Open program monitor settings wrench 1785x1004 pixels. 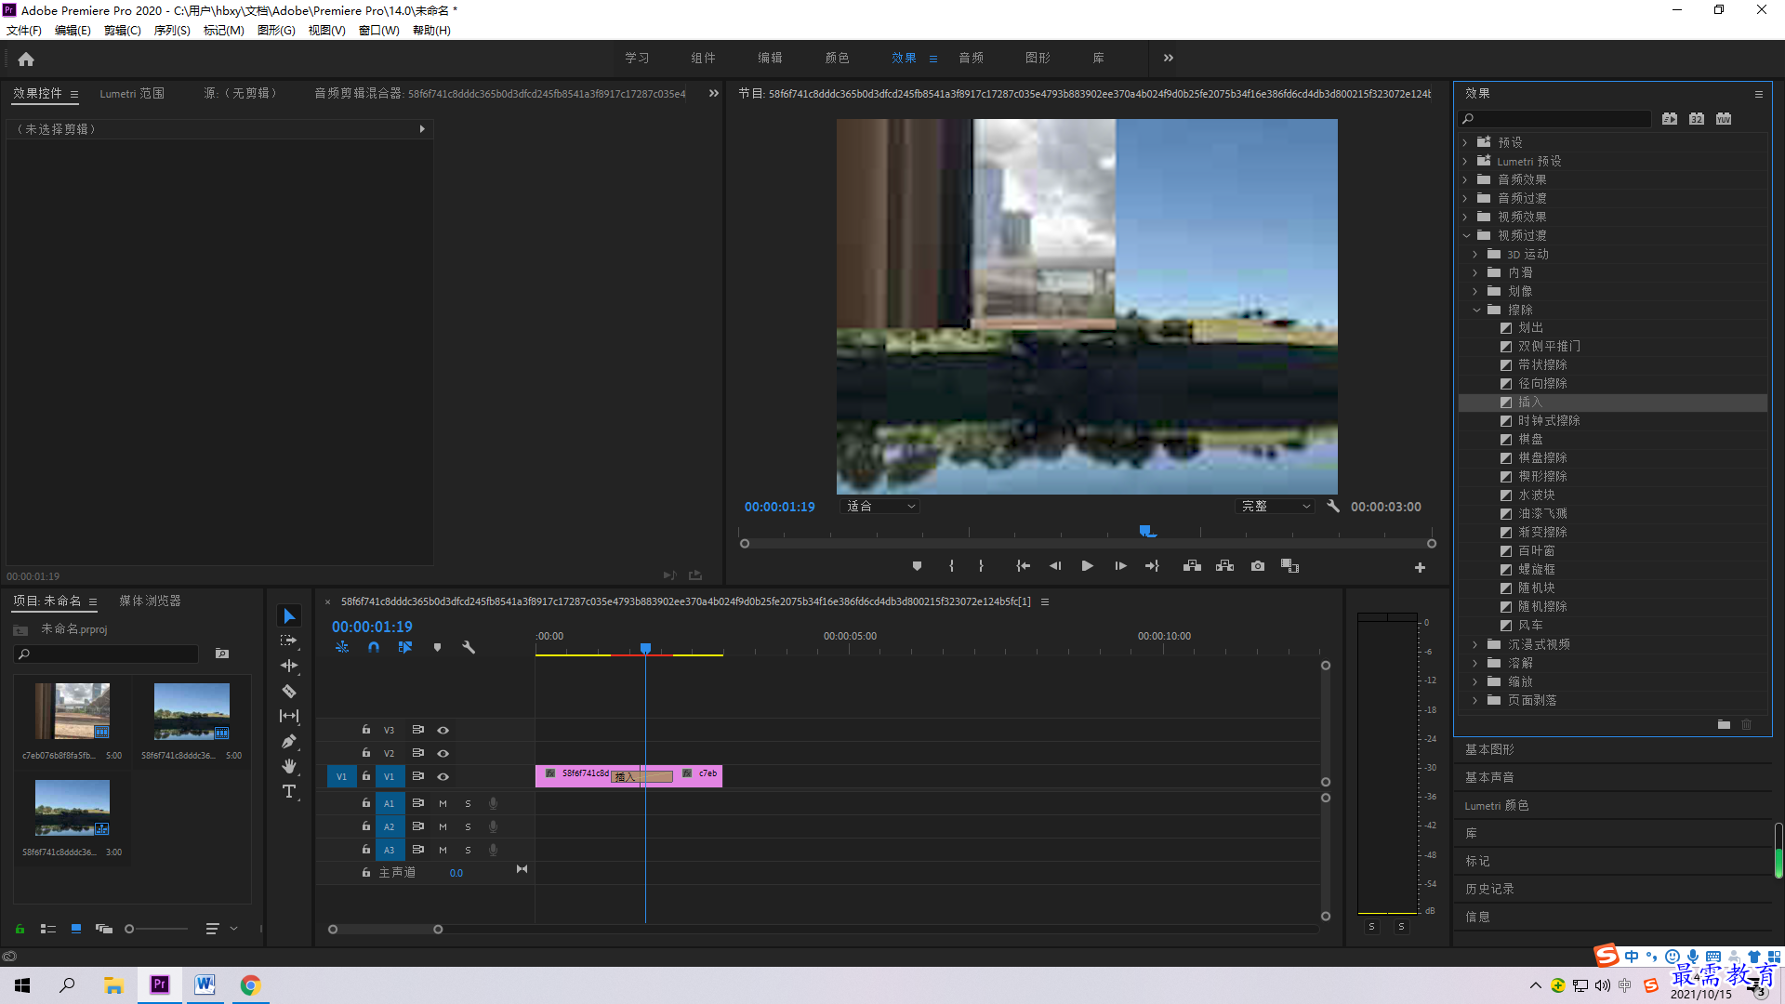pyautogui.click(x=1333, y=507)
